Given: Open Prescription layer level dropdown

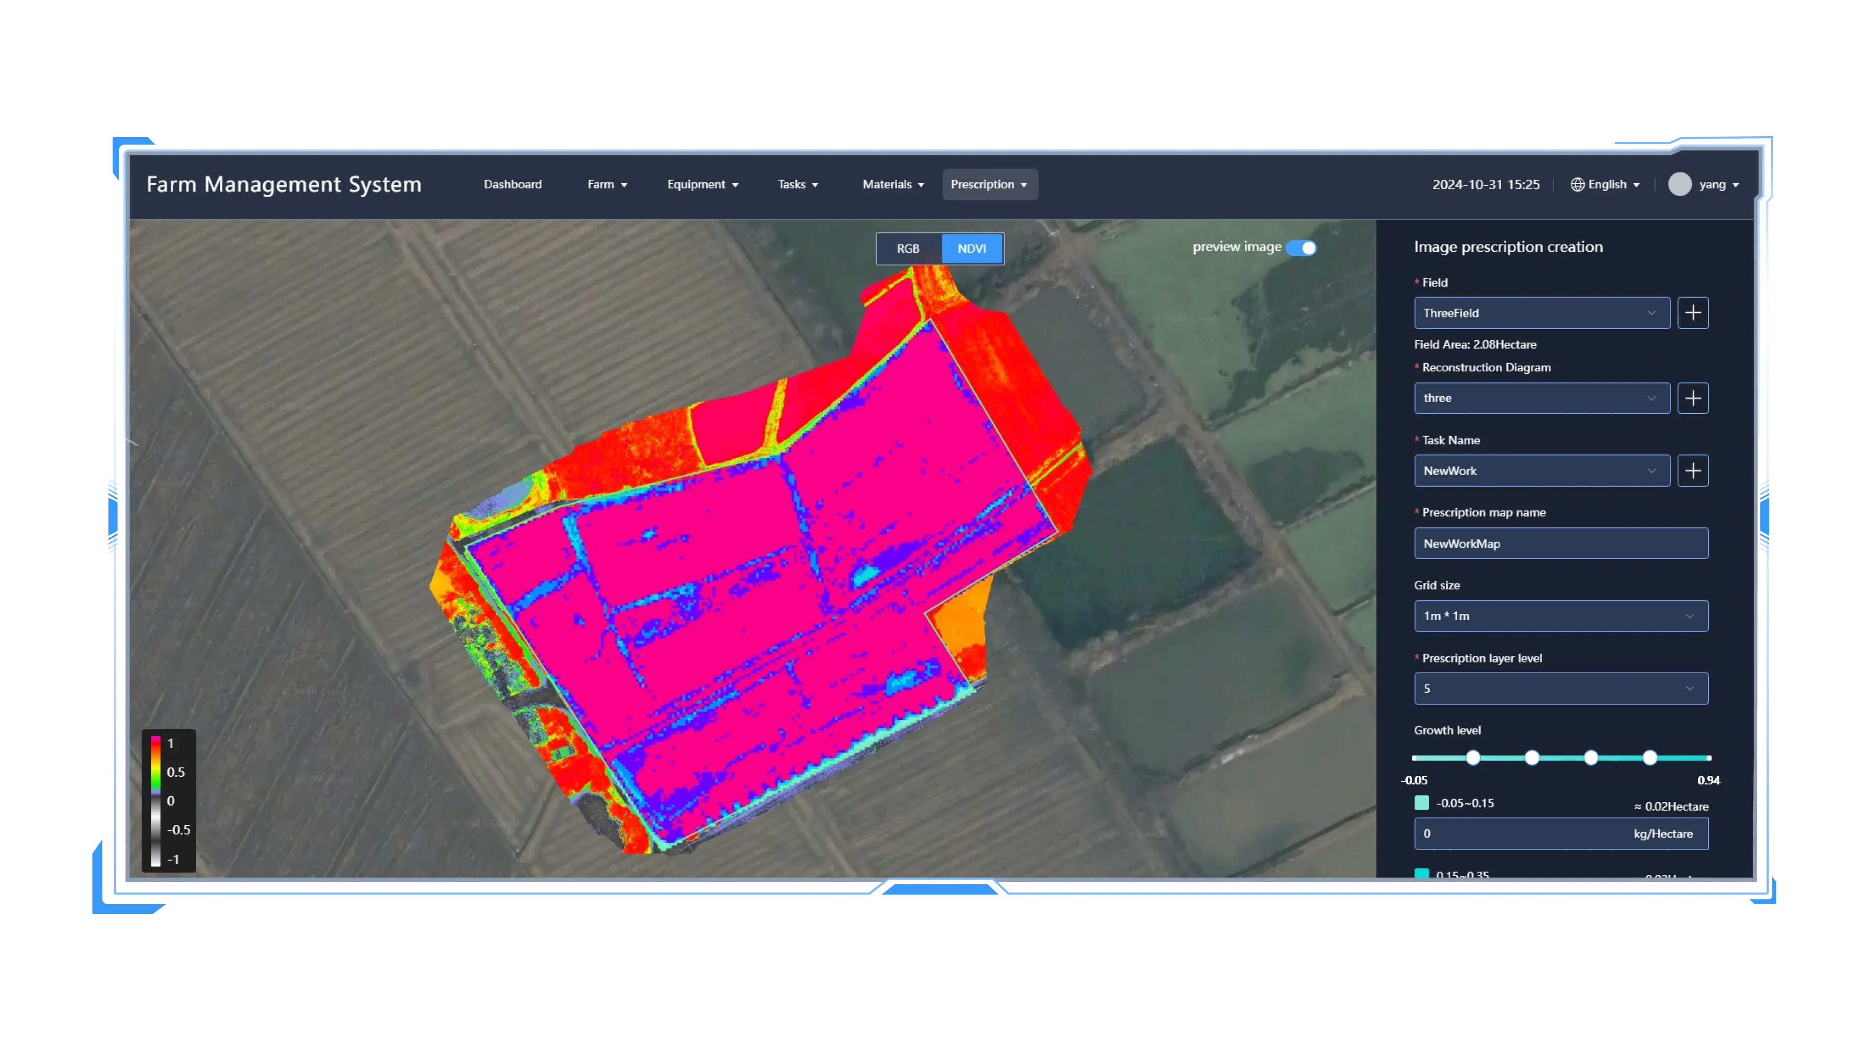Looking at the screenshot, I should coord(1561,688).
